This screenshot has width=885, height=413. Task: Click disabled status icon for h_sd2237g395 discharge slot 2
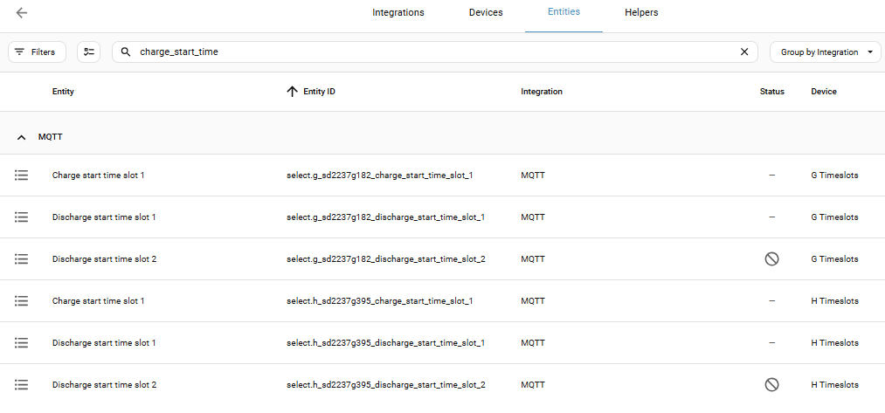coord(771,385)
